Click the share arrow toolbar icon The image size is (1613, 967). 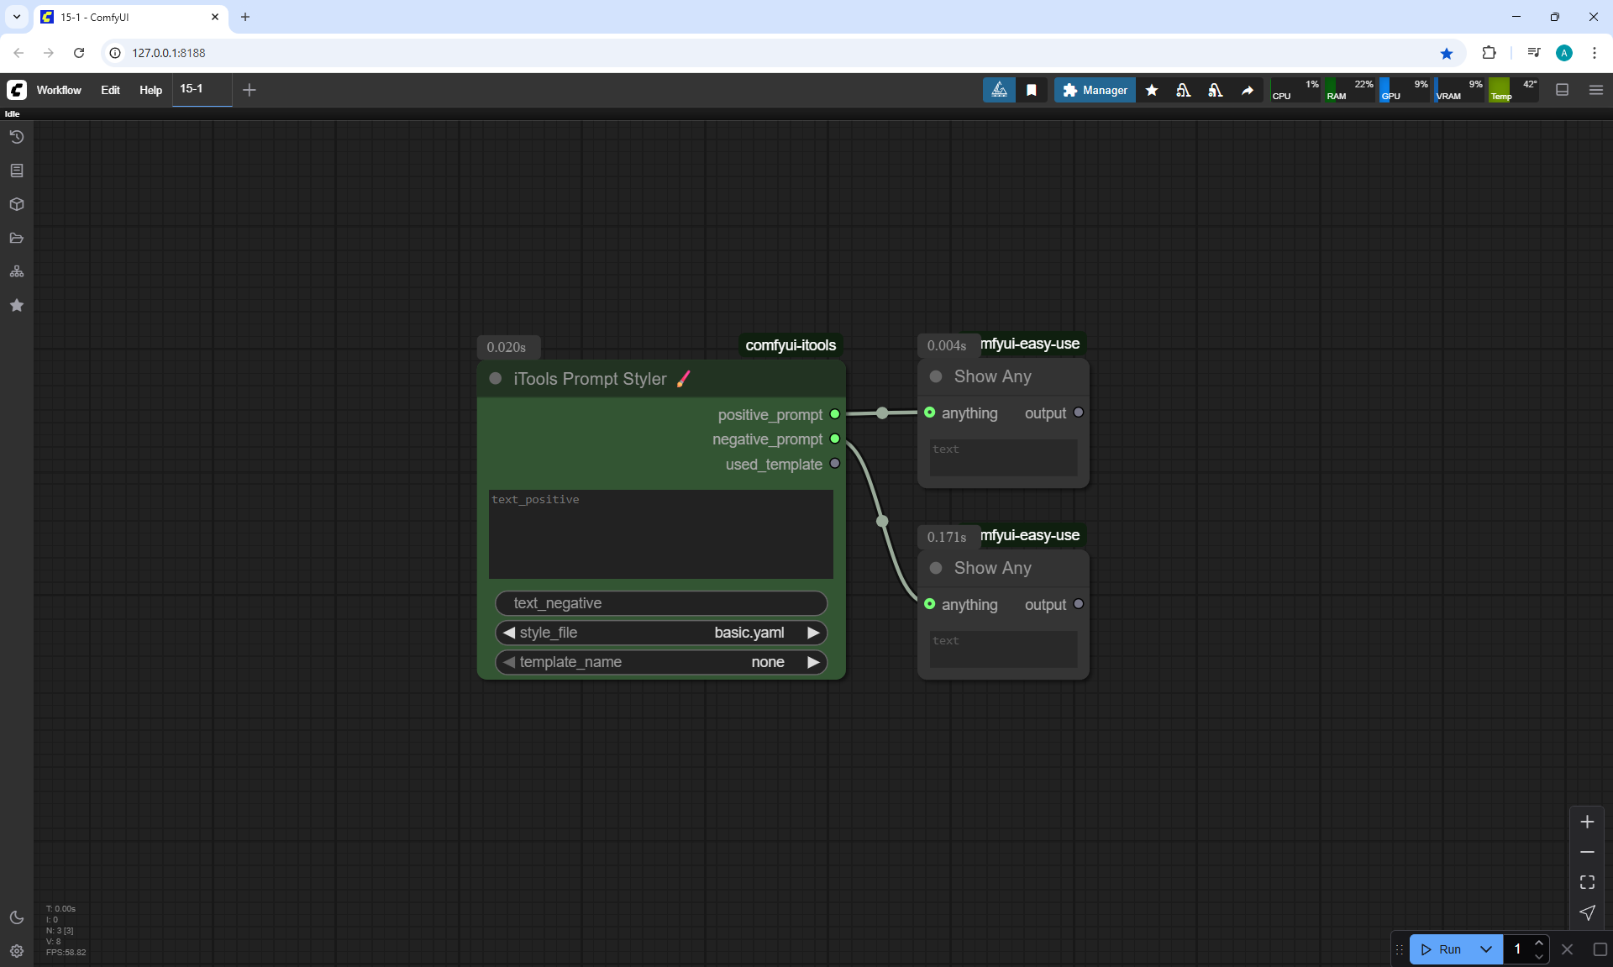tap(1248, 90)
